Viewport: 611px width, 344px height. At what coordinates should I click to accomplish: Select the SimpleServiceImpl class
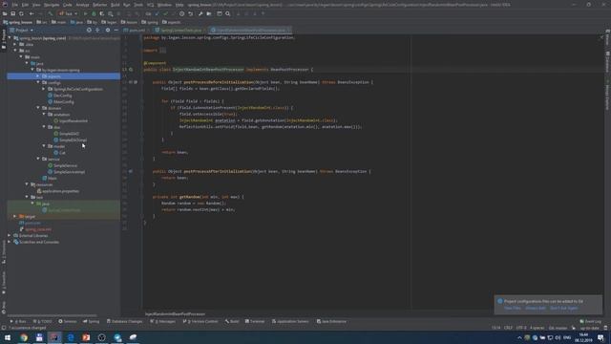66,172
